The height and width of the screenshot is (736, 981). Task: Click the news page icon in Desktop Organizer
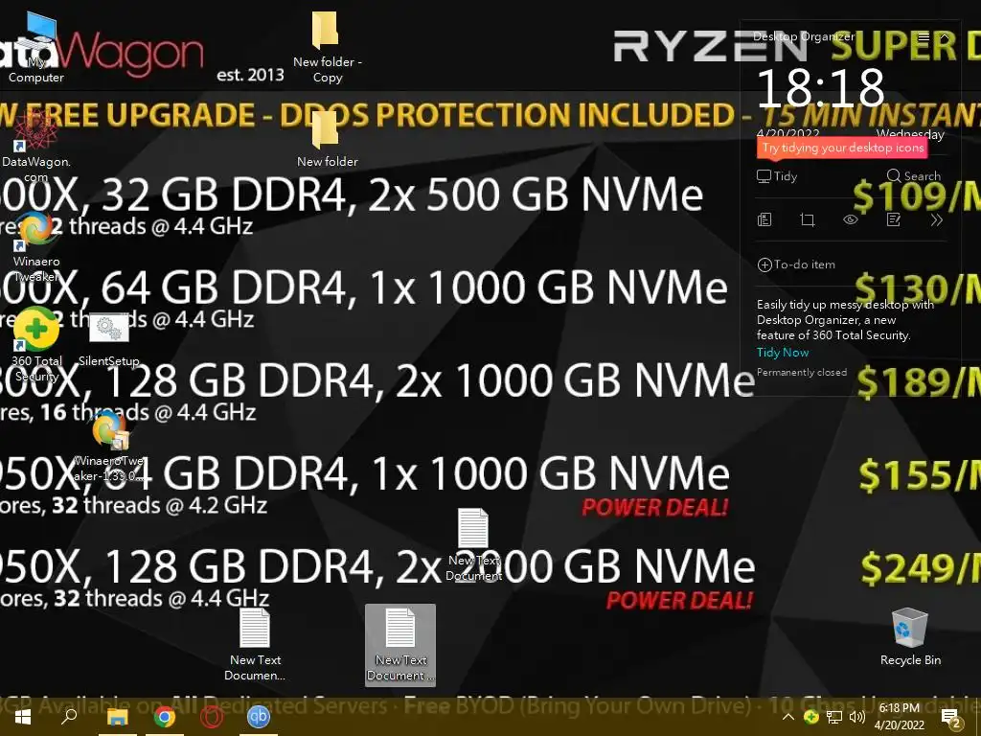764,219
